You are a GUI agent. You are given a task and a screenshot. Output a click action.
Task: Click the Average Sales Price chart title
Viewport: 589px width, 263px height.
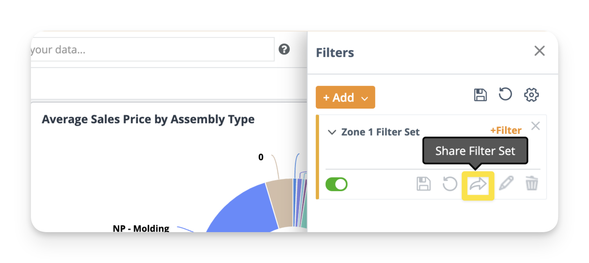(148, 120)
